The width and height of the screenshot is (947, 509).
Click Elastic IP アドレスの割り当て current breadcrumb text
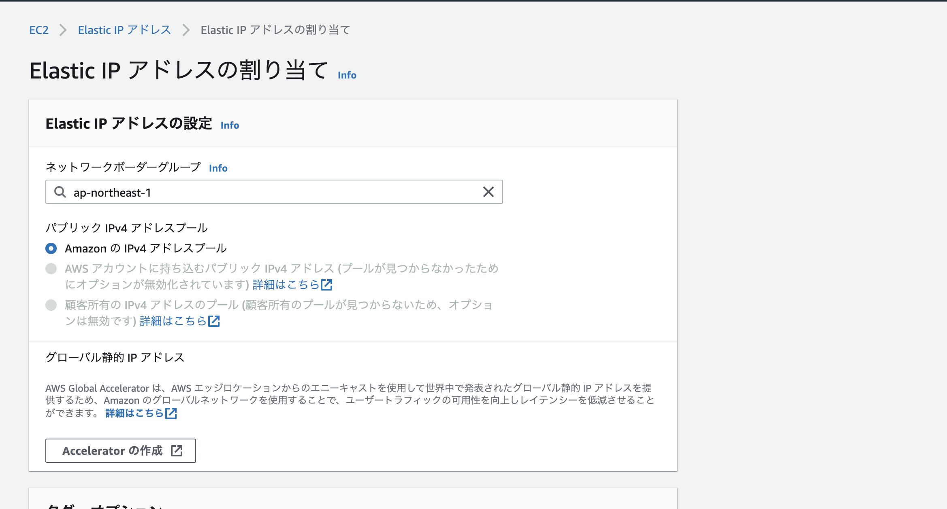pos(275,30)
